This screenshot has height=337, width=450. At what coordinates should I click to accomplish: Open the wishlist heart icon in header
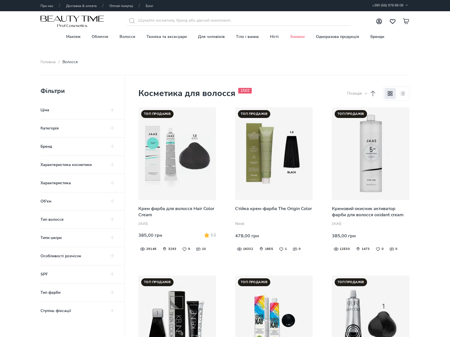(x=393, y=21)
